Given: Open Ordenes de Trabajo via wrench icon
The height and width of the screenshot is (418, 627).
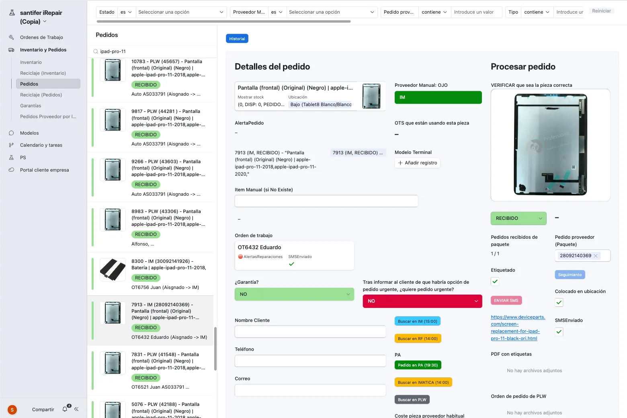Looking at the screenshot, I should tap(11, 37).
